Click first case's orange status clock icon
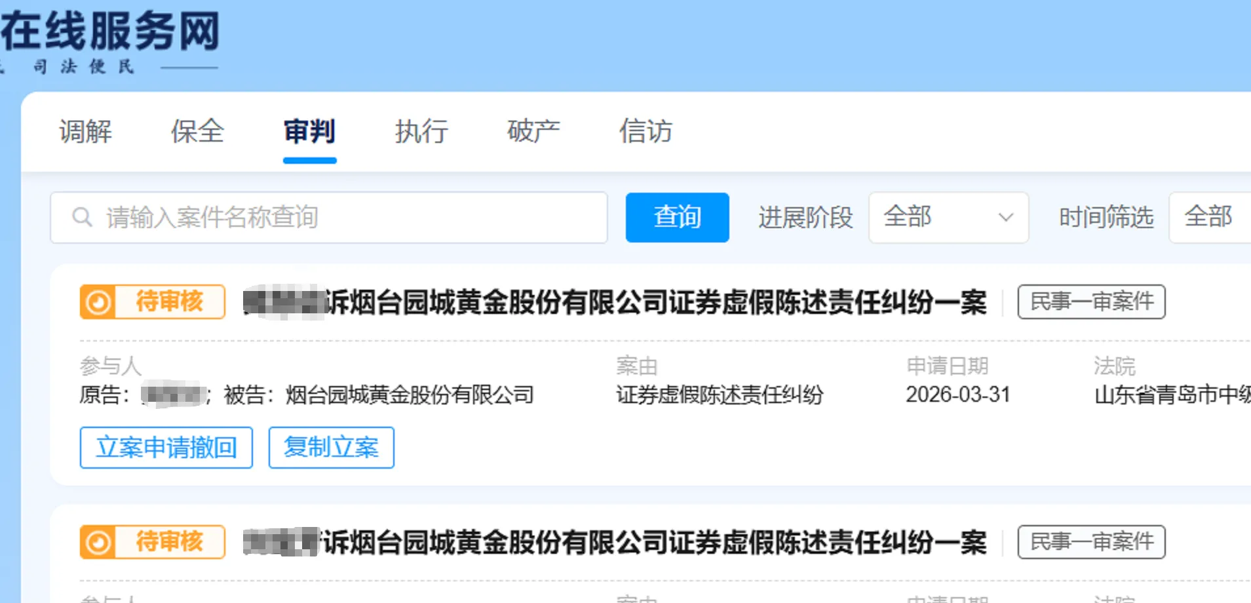This screenshot has width=1251, height=603. (98, 302)
